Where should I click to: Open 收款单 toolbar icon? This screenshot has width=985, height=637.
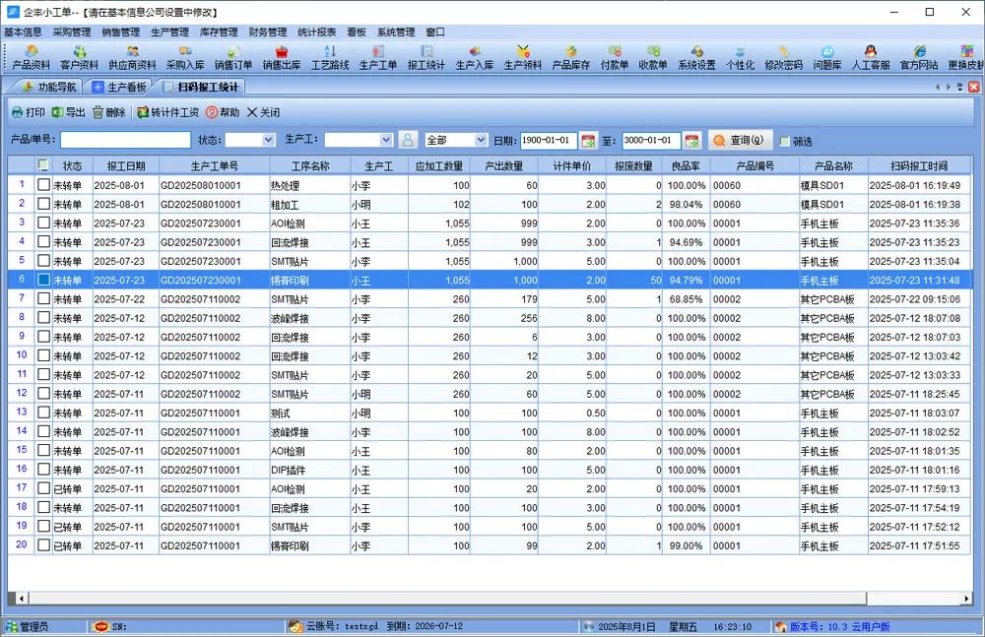pos(653,57)
